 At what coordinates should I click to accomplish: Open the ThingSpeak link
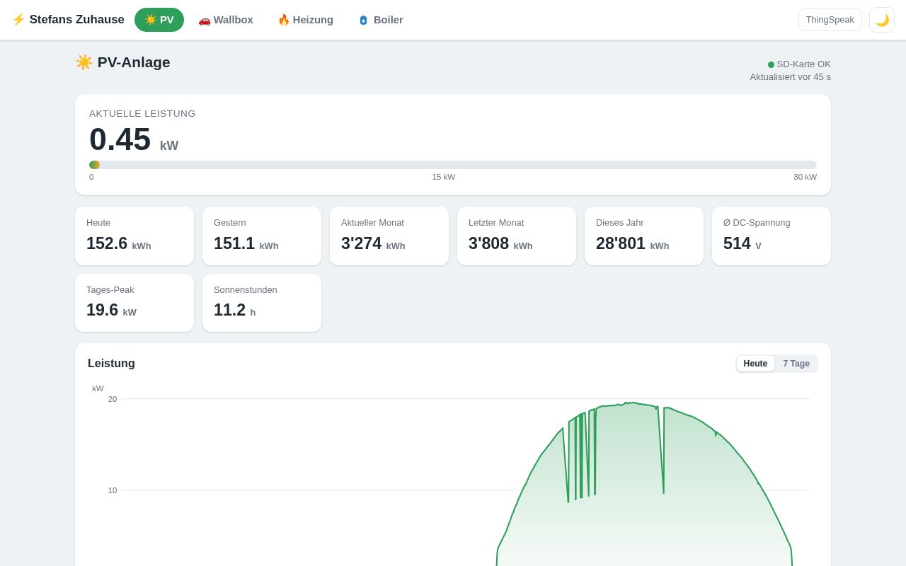(830, 20)
